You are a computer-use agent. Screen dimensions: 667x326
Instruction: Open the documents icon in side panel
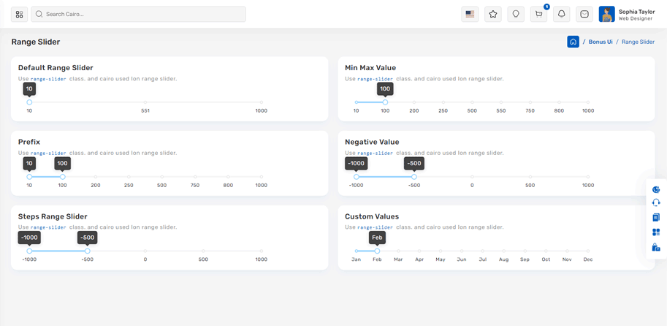656,217
